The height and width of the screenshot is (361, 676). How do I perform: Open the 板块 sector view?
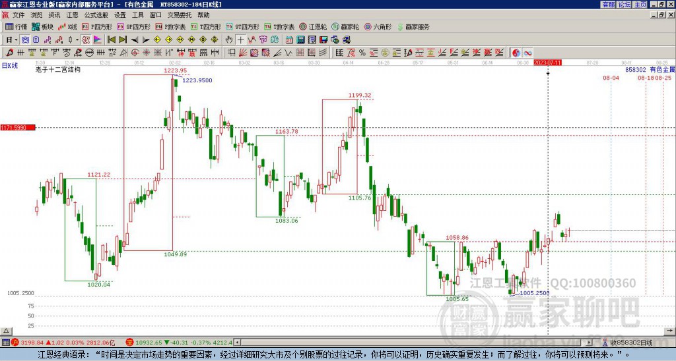pyautogui.click(x=42, y=26)
